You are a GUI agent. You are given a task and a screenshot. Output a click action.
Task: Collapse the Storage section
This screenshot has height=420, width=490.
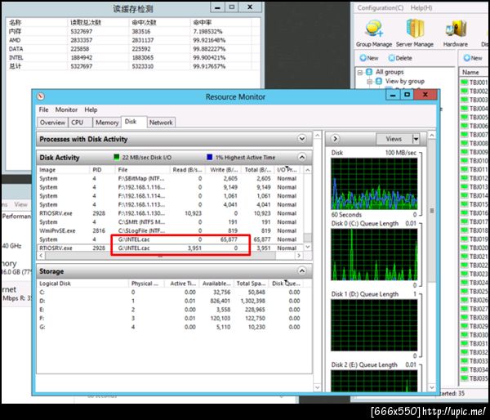pos(302,270)
